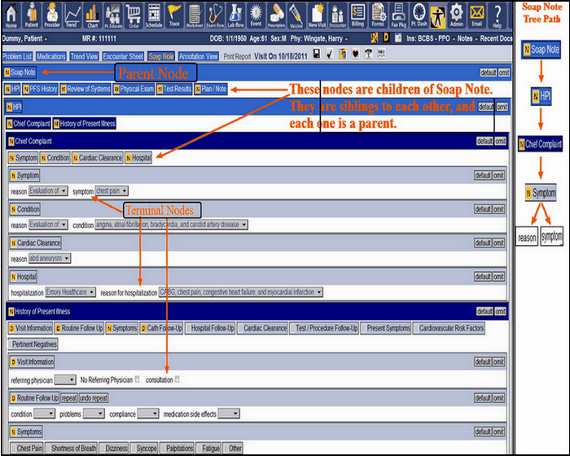The height and width of the screenshot is (456, 570).
Task: Open the Symptom reason 'Evaluation of' dropdown
Action: [x=48, y=191]
